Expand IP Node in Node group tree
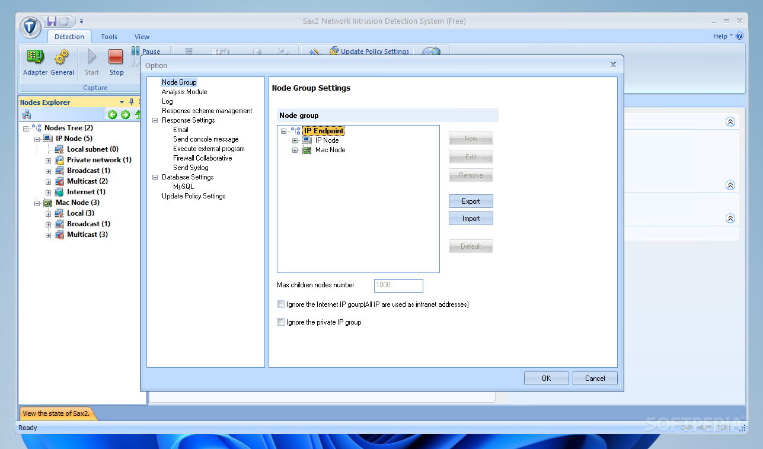The width and height of the screenshot is (763, 449). [295, 140]
